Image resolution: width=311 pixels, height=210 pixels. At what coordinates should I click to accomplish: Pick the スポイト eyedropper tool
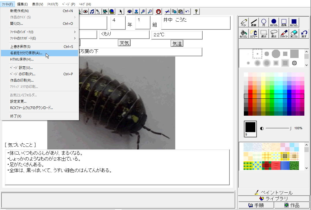(x=284, y=34)
